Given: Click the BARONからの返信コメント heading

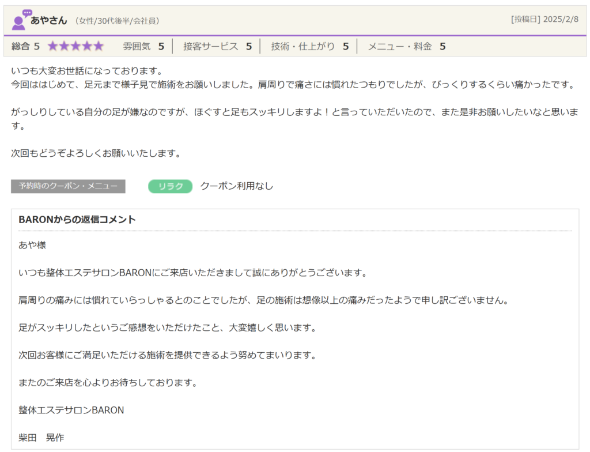Looking at the screenshot, I should pos(77,220).
